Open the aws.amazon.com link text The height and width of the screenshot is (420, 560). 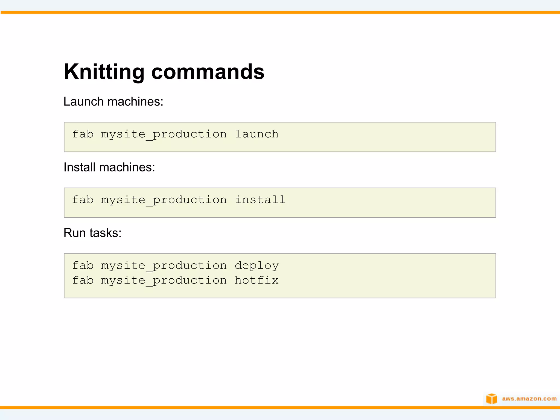[x=529, y=399]
